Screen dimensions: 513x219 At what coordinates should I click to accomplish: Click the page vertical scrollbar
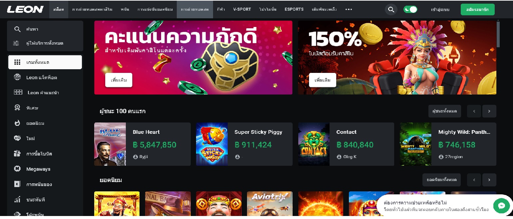coord(498,35)
